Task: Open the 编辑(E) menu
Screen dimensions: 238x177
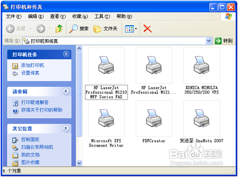Action: coord(36,16)
